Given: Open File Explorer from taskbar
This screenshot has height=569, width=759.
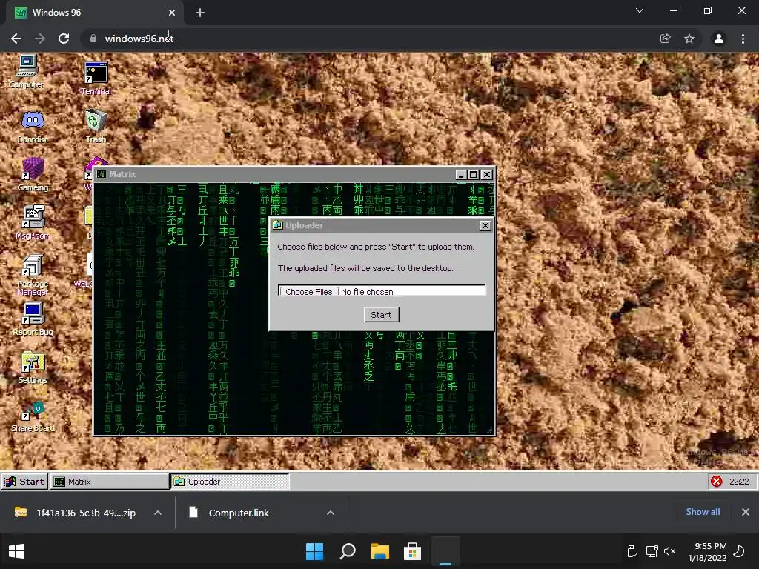Looking at the screenshot, I should point(380,551).
